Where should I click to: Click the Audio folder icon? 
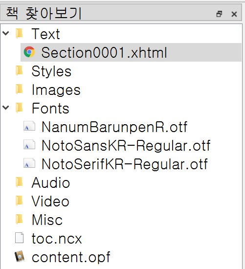(19, 182)
